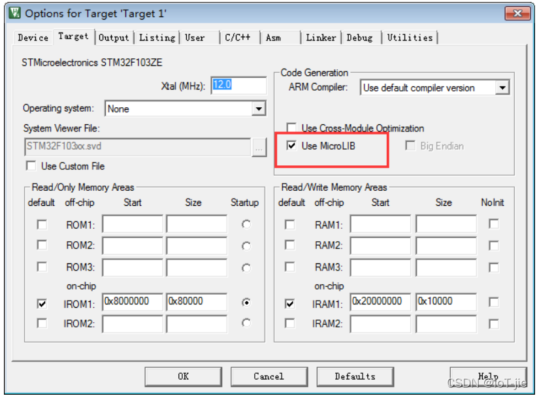Open the Asm tab
This screenshot has width=537, height=396.
(x=280, y=37)
